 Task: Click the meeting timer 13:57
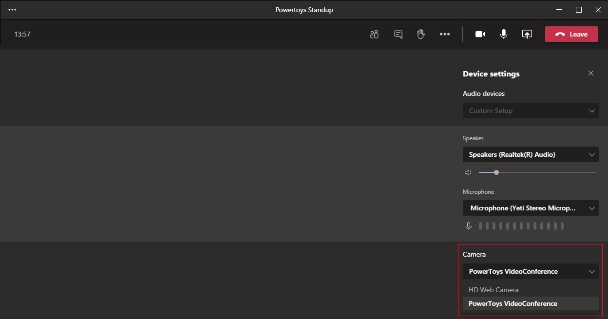click(22, 34)
